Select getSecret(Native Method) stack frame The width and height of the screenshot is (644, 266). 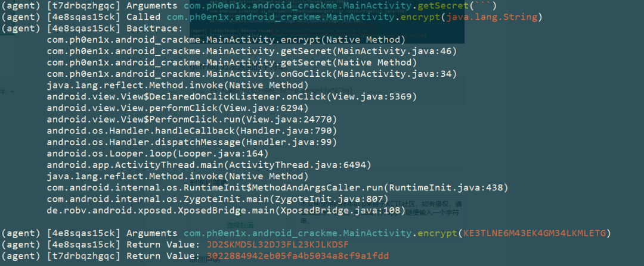[x=231, y=62]
